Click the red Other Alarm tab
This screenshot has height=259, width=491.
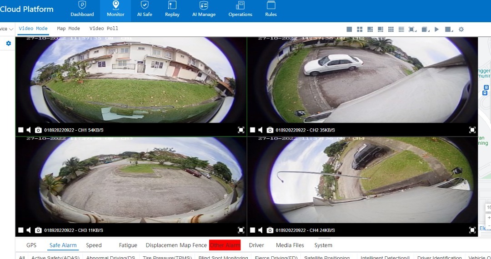pos(225,245)
